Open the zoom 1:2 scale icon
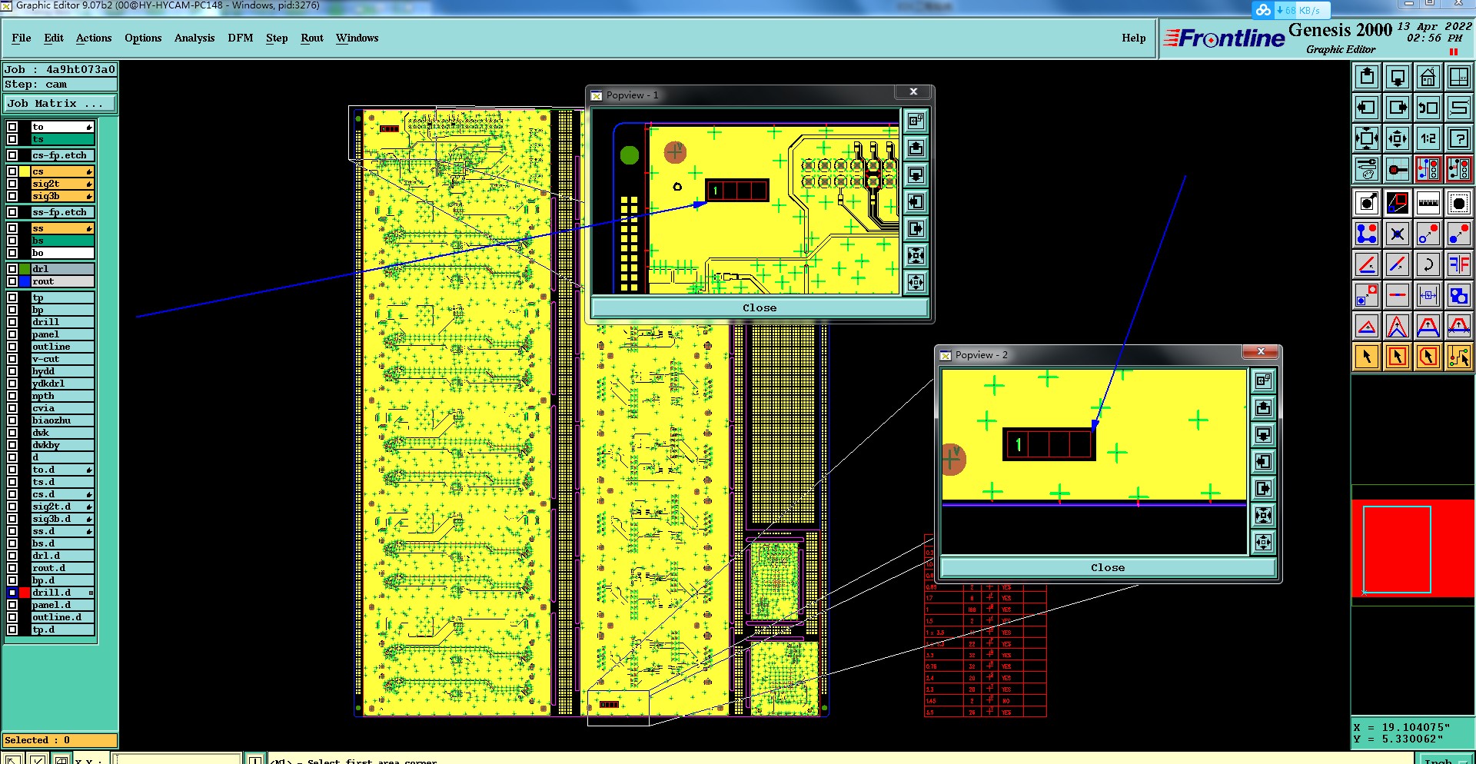This screenshot has height=764, width=1476. (1428, 138)
